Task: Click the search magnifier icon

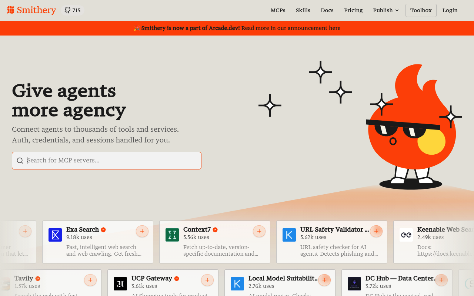Action: click(20, 161)
